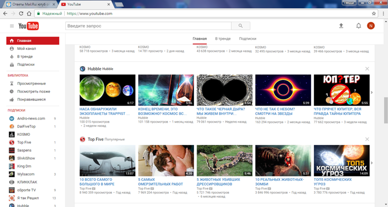The height and width of the screenshot is (207, 388).
Task: Open the exoplanets thumbnail (6:17)
Action: (107, 90)
